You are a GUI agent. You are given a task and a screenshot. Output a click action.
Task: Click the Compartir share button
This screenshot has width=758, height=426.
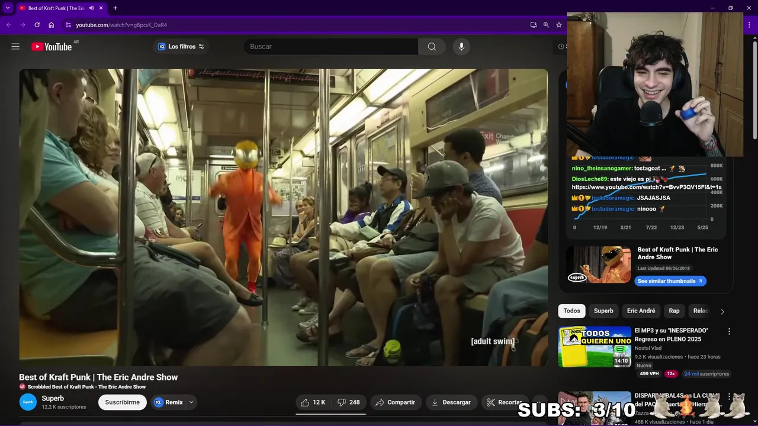[395, 402]
